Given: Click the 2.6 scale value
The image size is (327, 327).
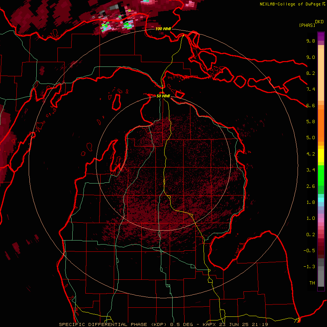Looking at the screenshot, I should [311, 186].
